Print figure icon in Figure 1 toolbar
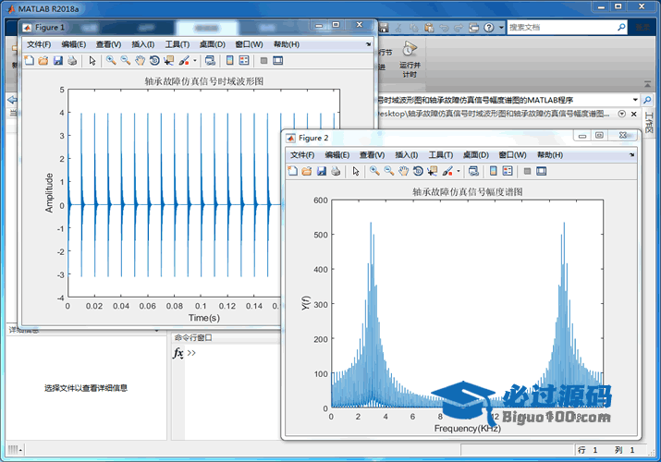 [x=72, y=61]
